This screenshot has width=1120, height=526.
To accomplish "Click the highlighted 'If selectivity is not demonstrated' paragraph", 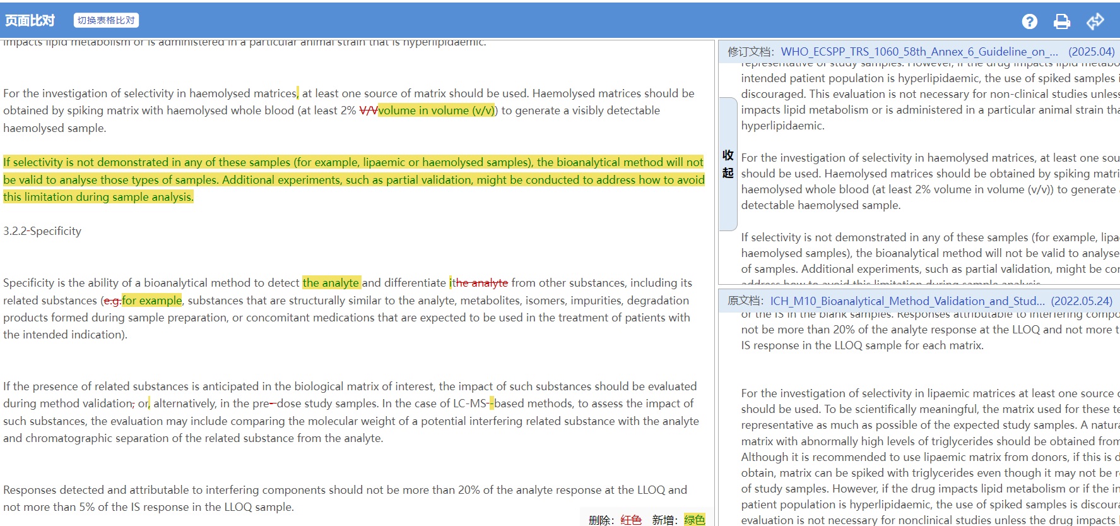I will pos(353,180).
